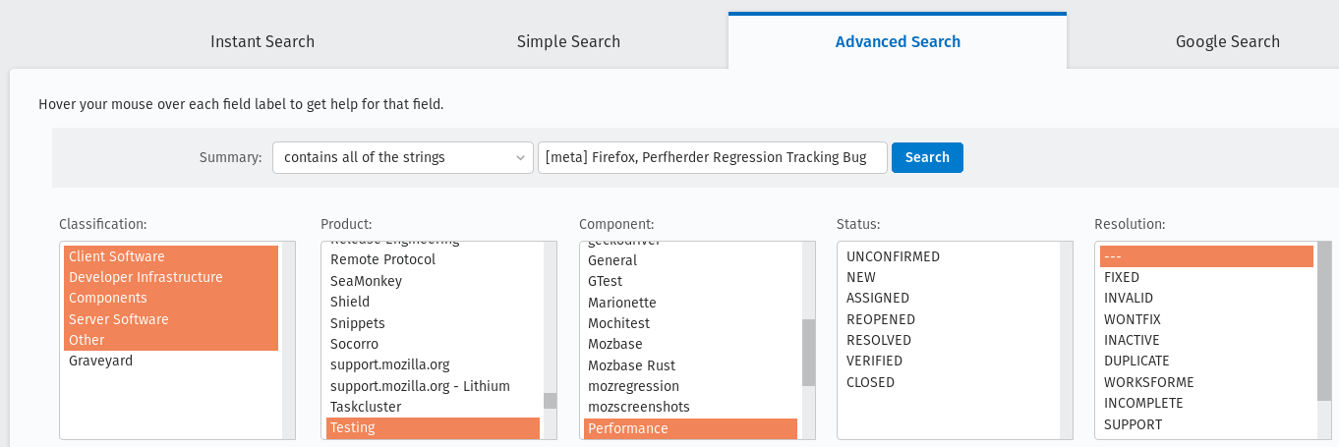Screen dimensions: 1339x447
Task: Select SeaMonkey in the Product list
Action: (366, 281)
